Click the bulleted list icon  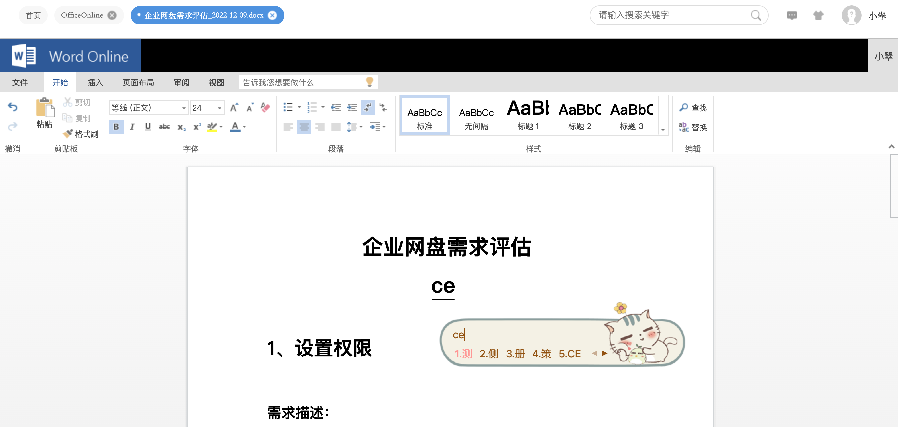288,107
